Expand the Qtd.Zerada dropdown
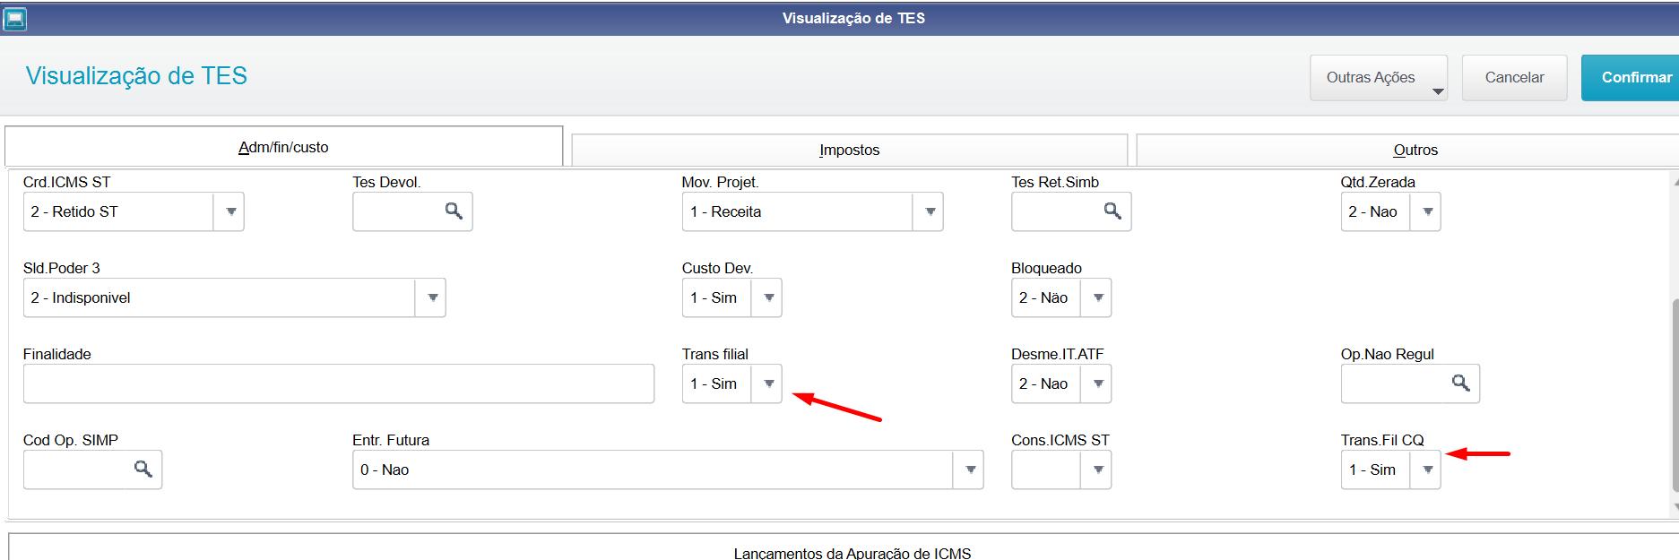1679x560 pixels. tap(1426, 211)
